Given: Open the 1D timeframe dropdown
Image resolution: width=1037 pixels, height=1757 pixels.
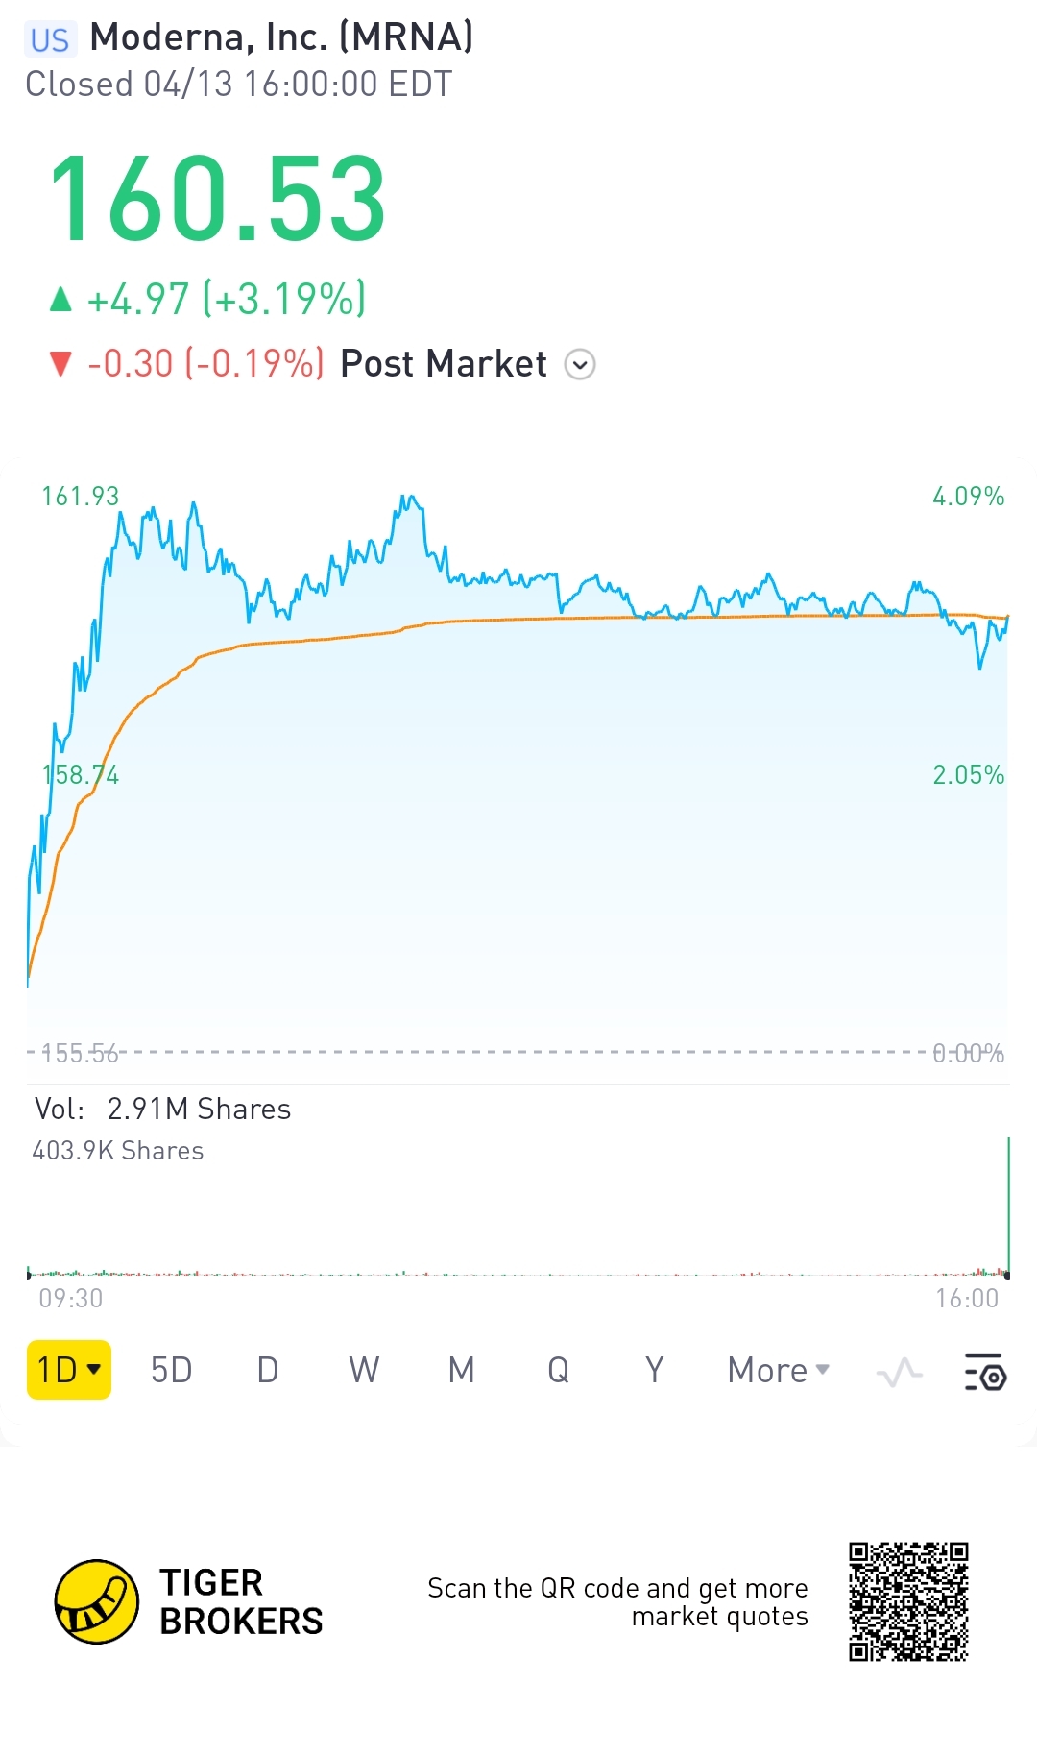Looking at the screenshot, I should (x=69, y=1370).
